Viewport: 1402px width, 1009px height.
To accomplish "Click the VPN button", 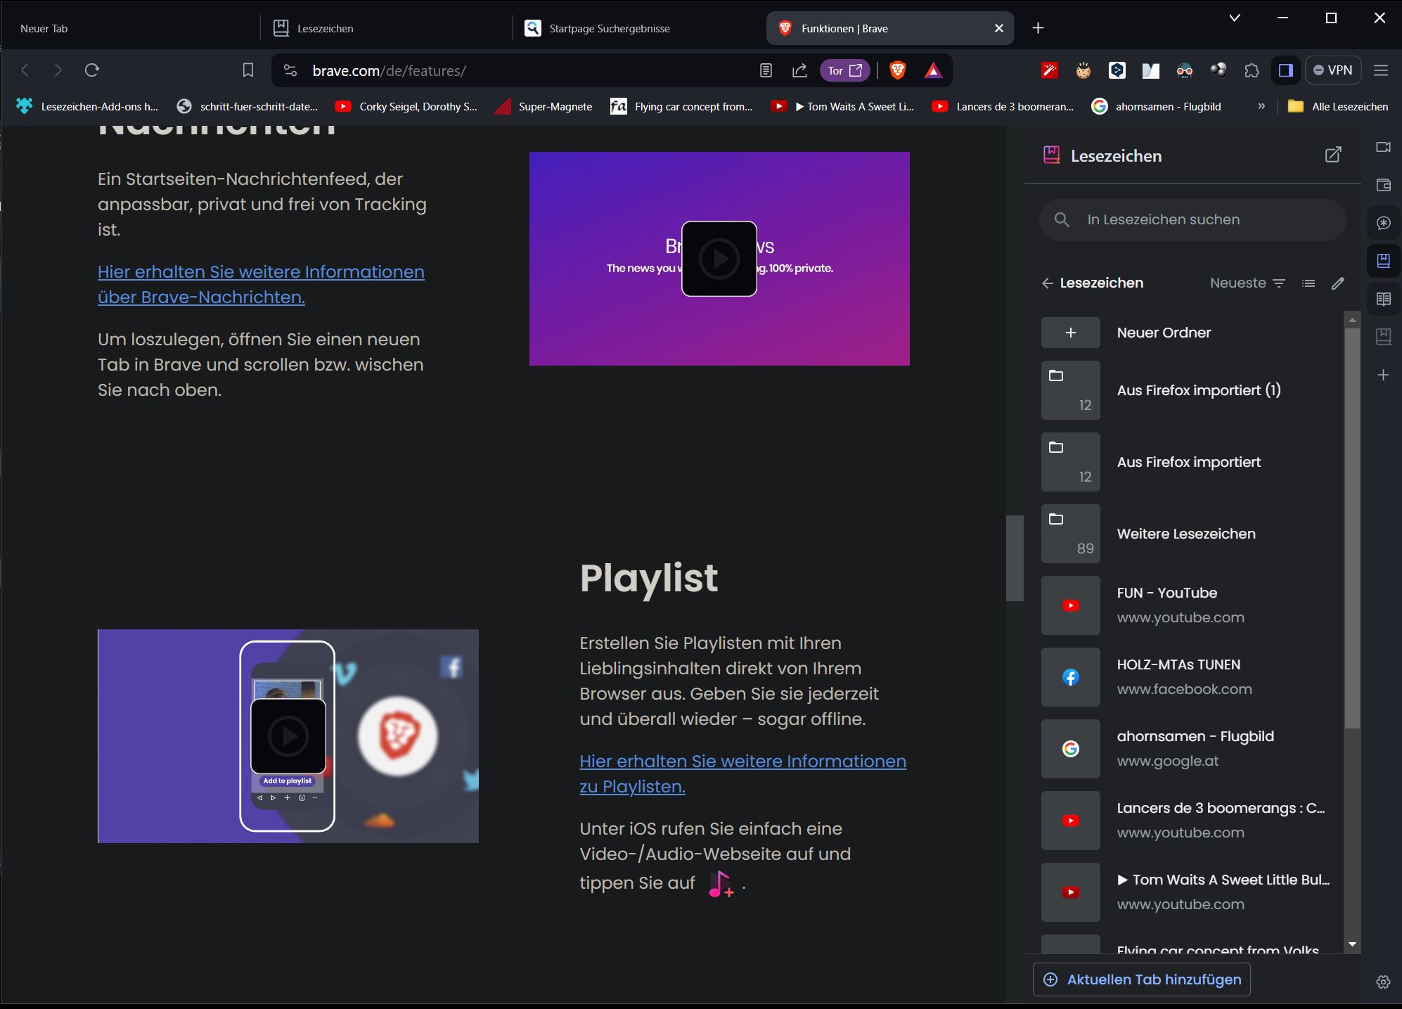I will click(x=1332, y=70).
